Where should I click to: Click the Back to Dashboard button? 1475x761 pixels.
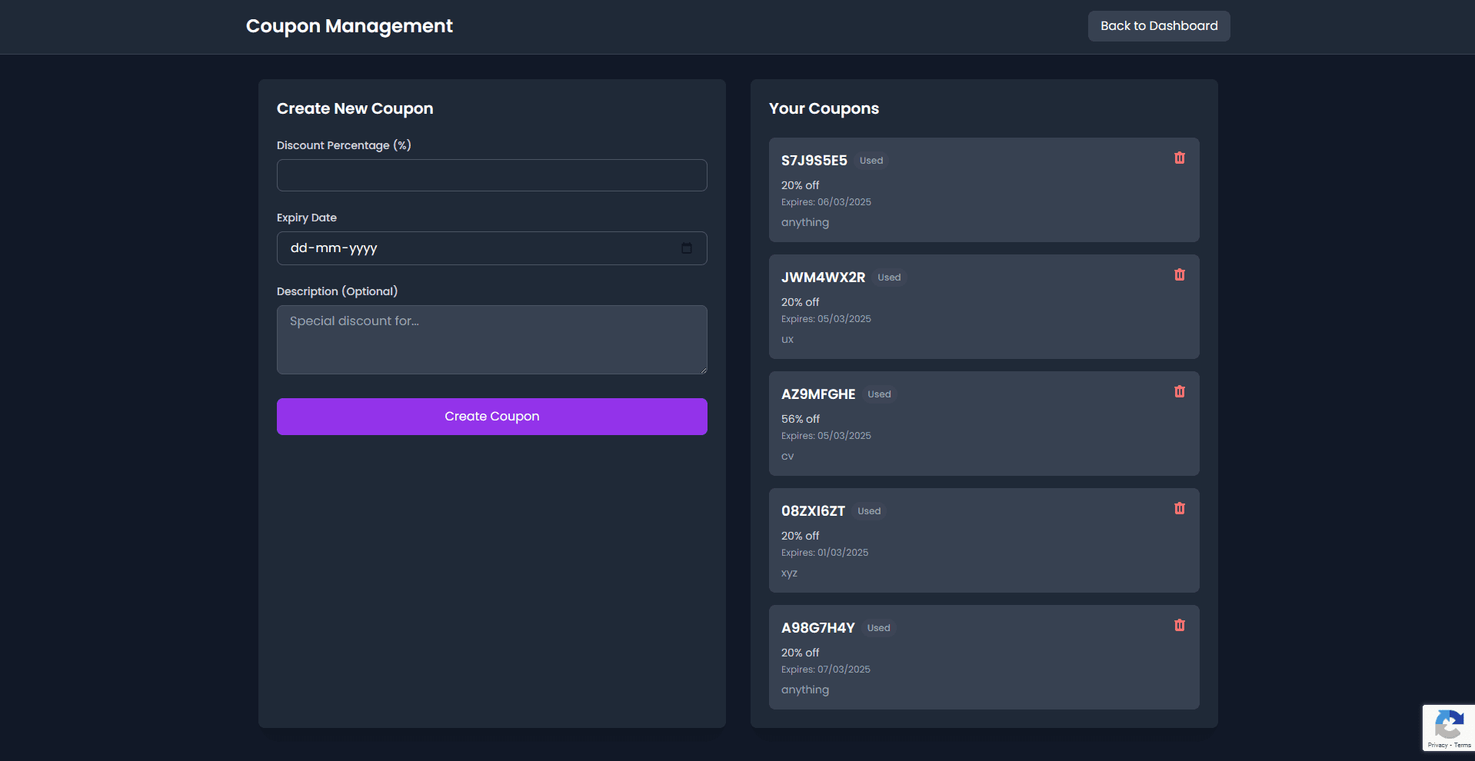coord(1158,25)
